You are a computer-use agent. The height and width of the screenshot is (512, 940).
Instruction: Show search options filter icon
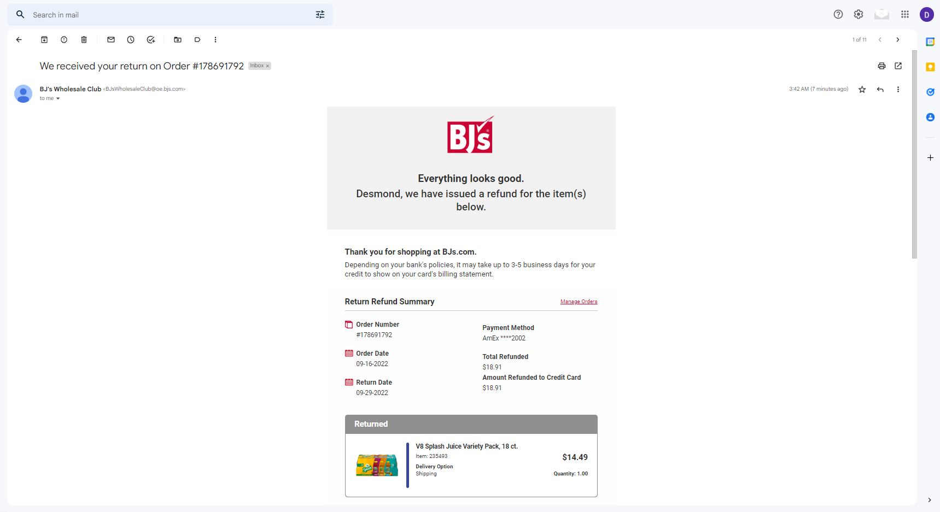[320, 15]
